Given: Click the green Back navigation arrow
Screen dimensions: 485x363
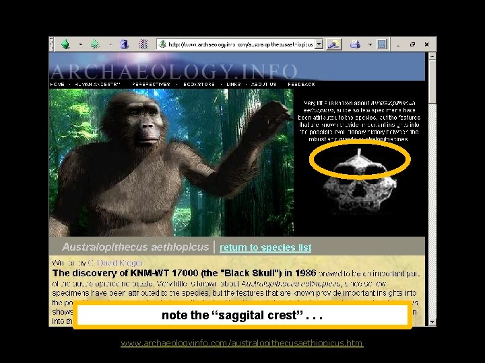Looking at the screenshot, I should pos(65,44).
